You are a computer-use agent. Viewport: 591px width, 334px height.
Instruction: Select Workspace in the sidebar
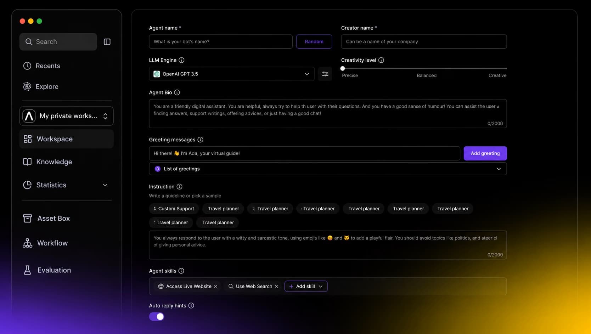pyautogui.click(x=67, y=139)
